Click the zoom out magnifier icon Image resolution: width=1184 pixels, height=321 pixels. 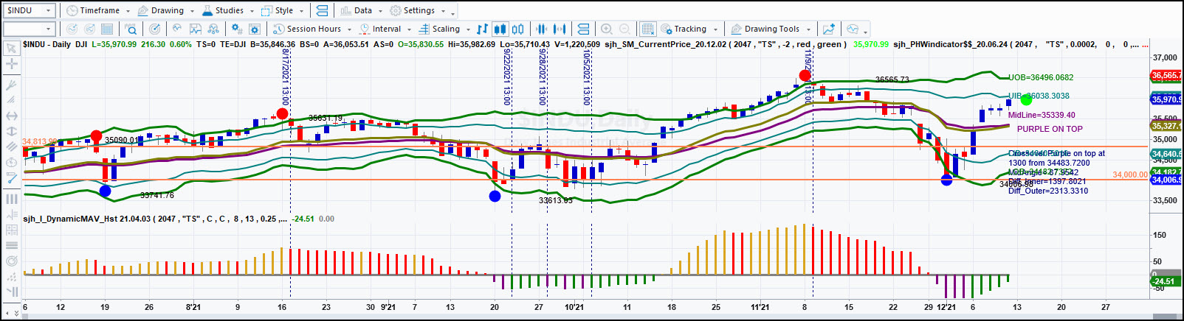[624, 29]
